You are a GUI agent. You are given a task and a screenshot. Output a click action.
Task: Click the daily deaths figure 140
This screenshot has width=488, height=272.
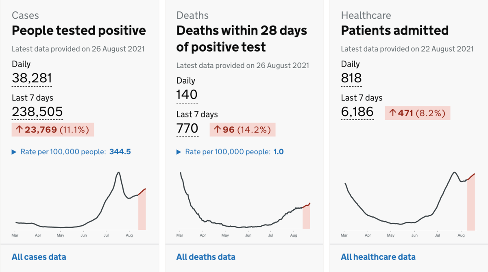coord(187,95)
